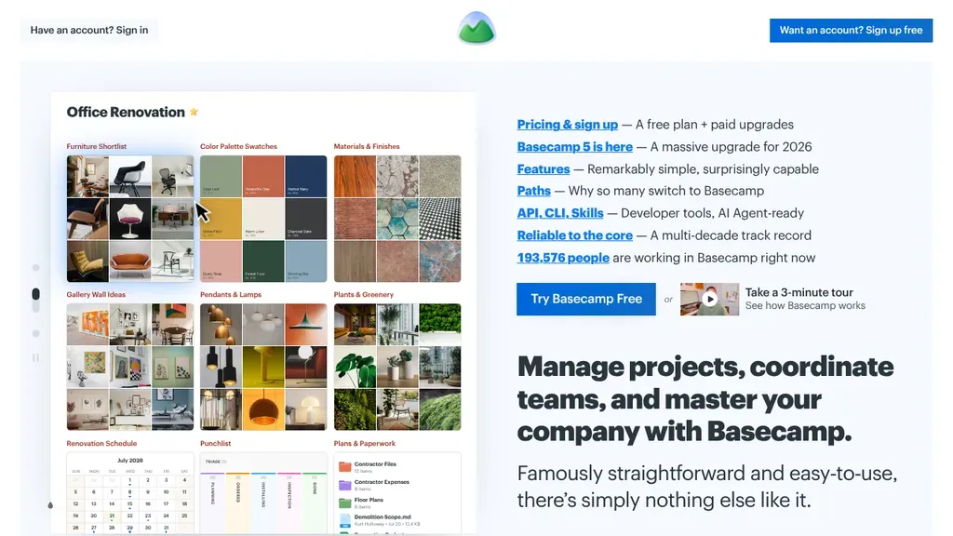Screen dimensions: 953x536
Task: Open the monstera leaf plant photo
Action: [355, 367]
